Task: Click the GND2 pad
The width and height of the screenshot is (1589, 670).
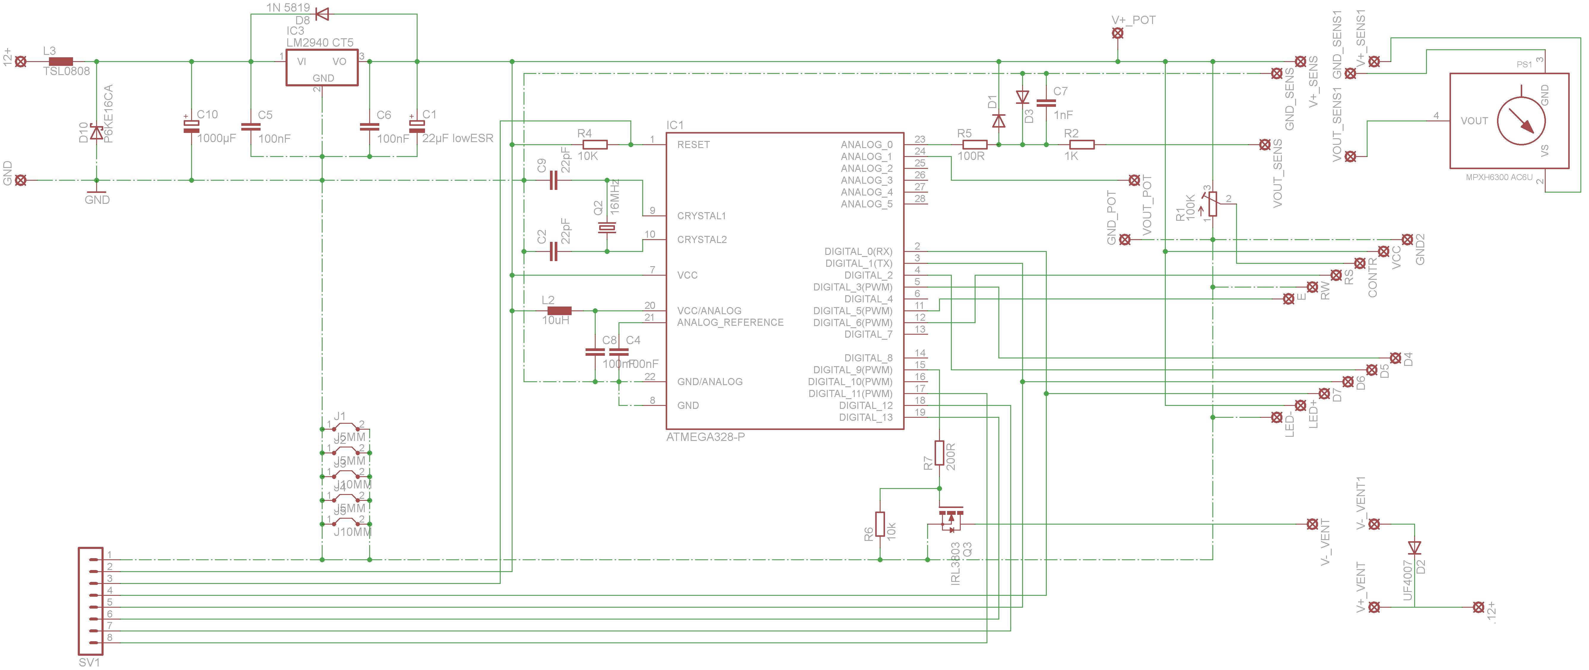Action: [1407, 239]
